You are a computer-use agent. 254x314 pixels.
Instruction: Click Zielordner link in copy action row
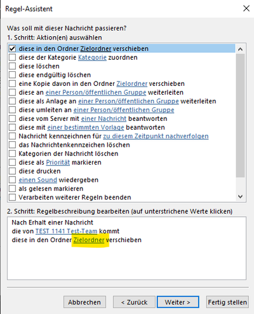(x=132, y=84)
